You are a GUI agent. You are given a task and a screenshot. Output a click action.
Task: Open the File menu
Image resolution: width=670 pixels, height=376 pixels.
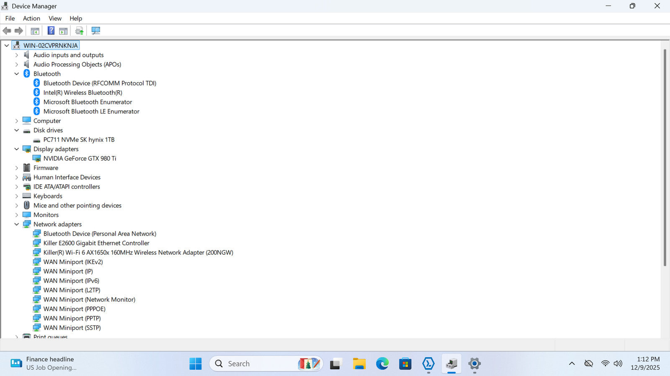[x=10, y=18]
